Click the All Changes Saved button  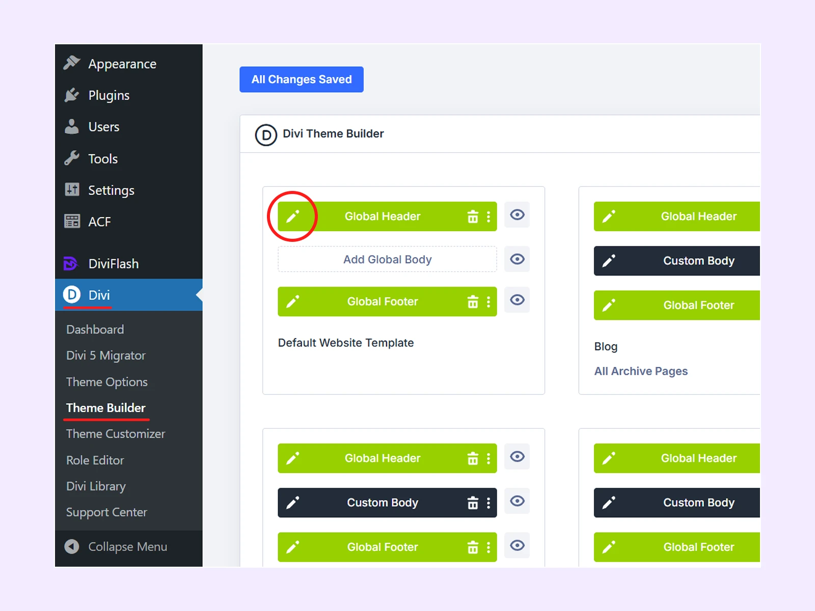tap(302, 79)
